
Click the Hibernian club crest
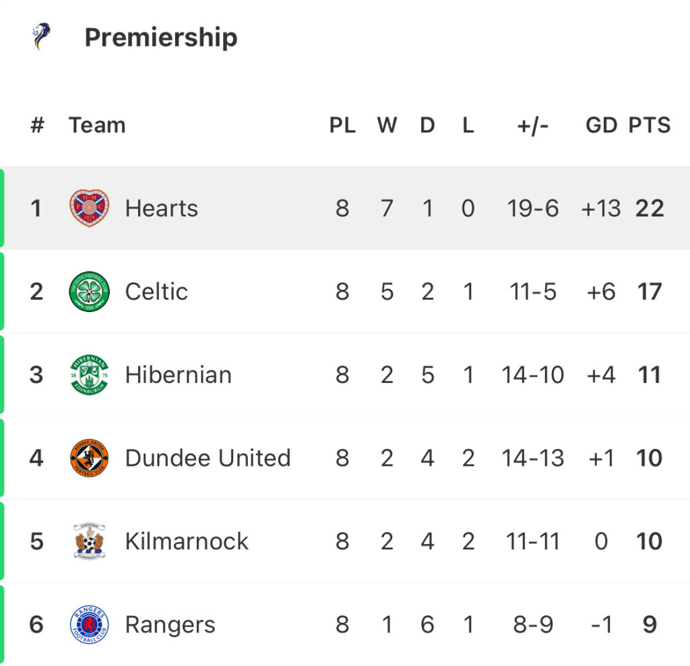[x=90, y=375]
